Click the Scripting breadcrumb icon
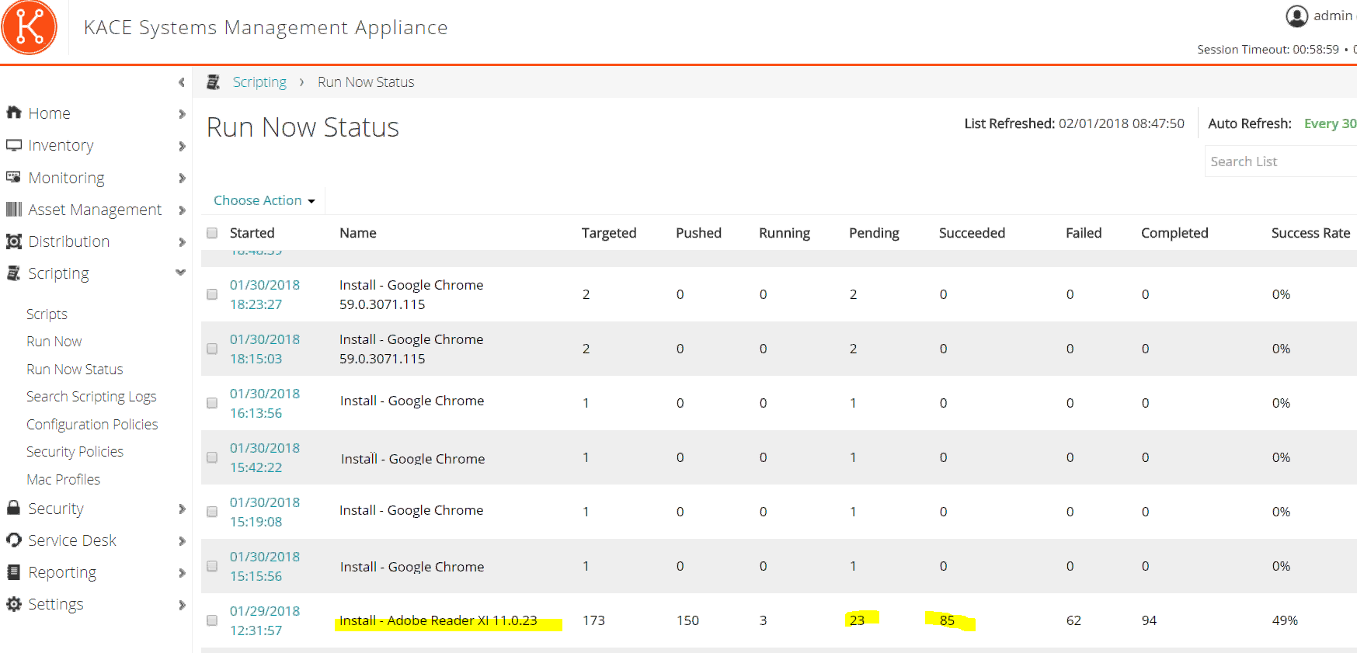The width and height of the screenshot is (1357, 653). pos(213,82)
